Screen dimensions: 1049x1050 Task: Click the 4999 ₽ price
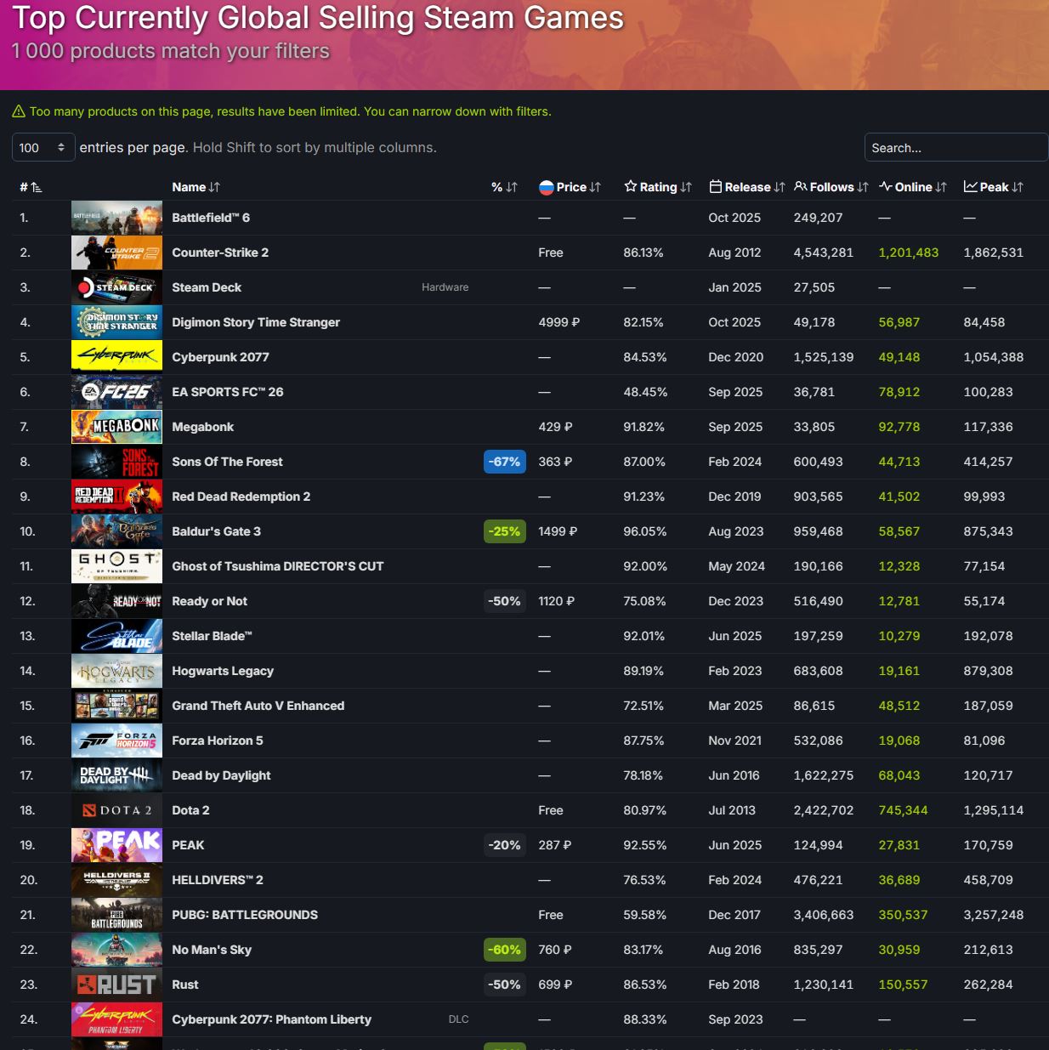click(x=559, y=322)
